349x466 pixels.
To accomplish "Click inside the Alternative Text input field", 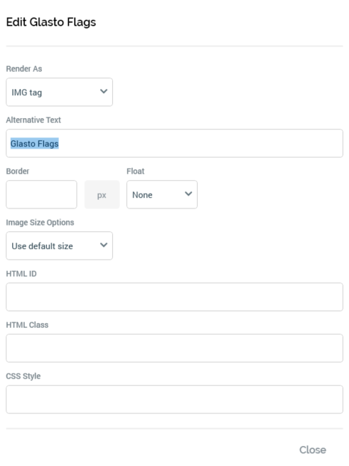I will (174, 143).
